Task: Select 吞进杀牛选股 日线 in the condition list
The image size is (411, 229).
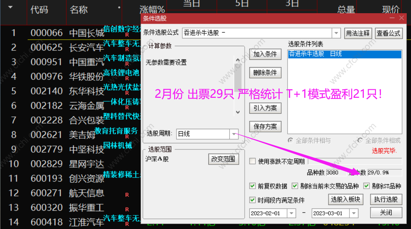Action: 344,54
